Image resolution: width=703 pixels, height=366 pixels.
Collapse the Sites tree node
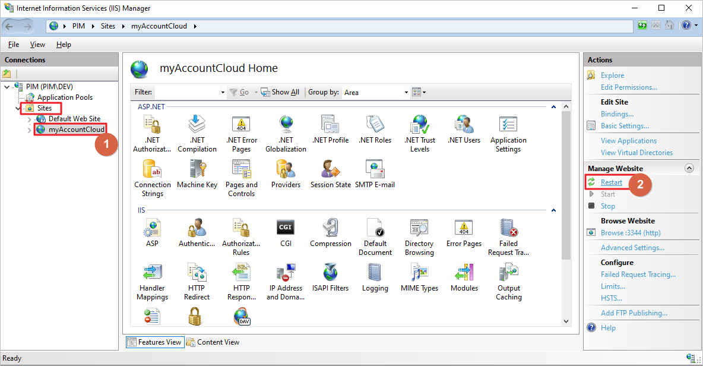(18, 108)
